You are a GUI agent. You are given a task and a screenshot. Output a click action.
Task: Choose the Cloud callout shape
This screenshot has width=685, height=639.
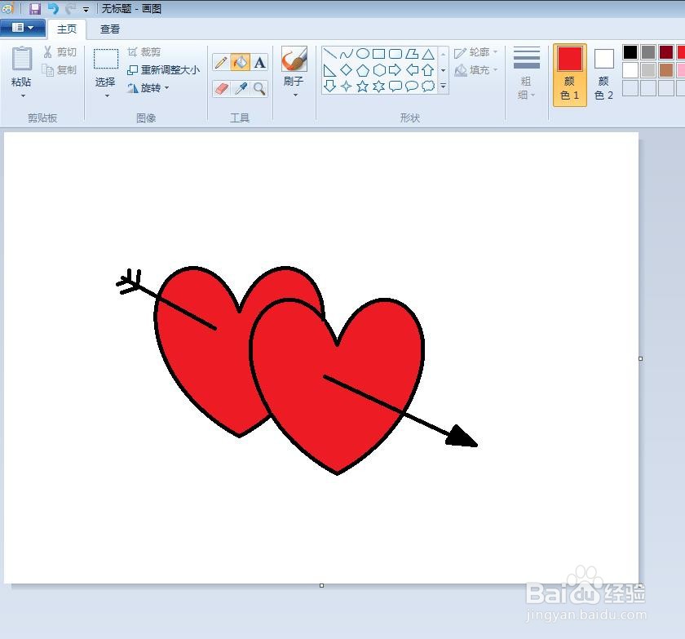click(x=428, y=87)
